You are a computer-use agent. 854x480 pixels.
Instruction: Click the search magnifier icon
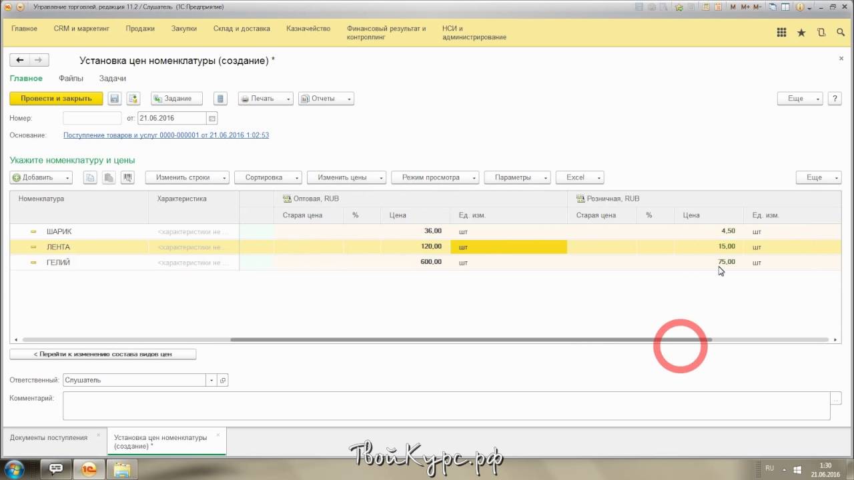tap(839, 33)
